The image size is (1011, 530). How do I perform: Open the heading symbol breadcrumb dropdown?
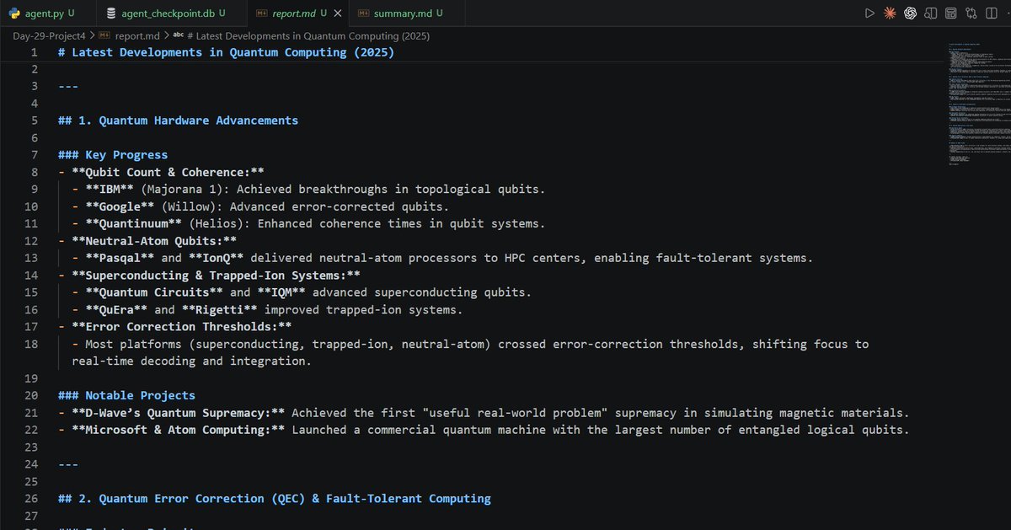click(308, 35)
